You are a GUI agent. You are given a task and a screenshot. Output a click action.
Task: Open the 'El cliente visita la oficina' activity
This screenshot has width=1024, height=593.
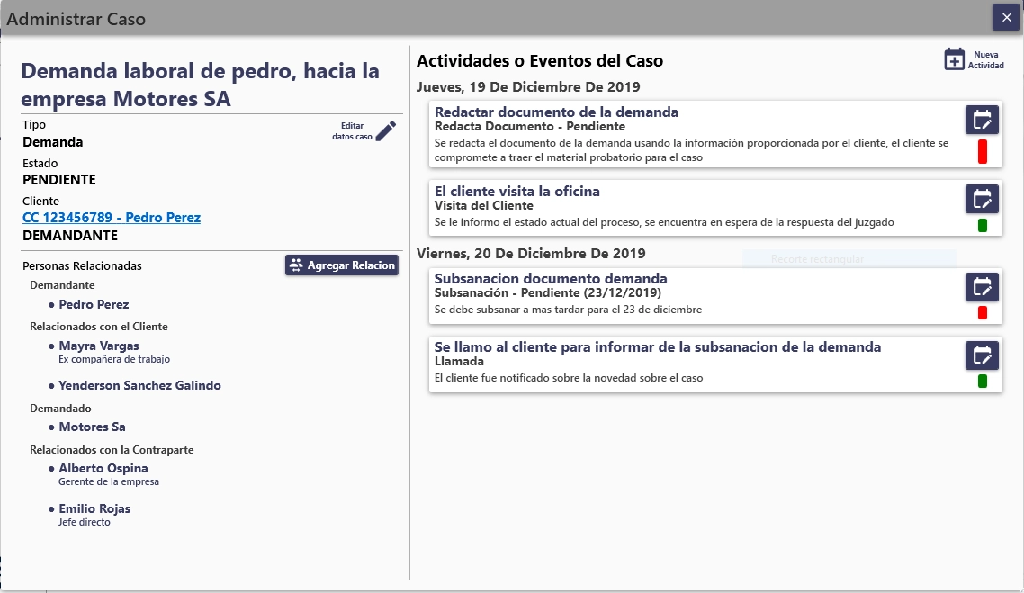(982, 199)
